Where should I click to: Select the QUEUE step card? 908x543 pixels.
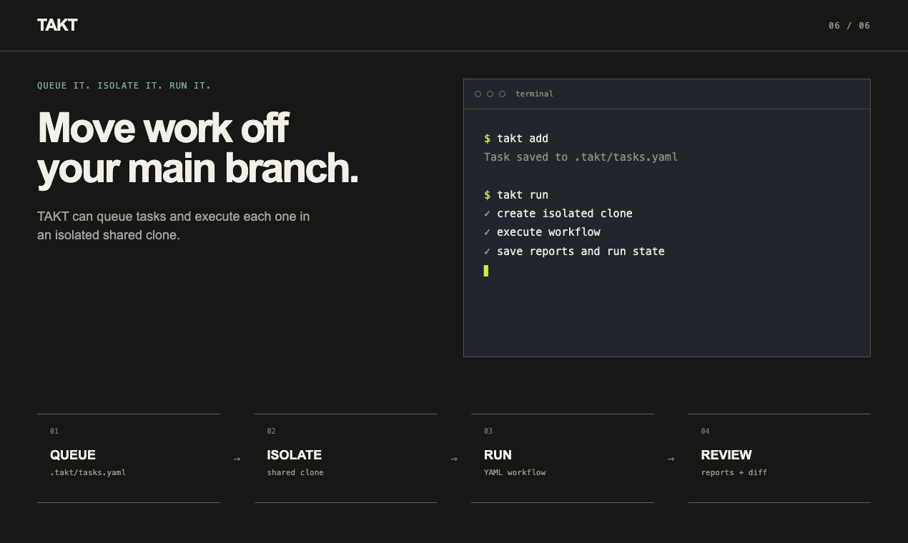129,458
